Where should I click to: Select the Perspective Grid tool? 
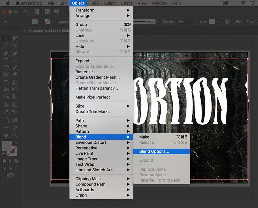click(x=15, y=96)
